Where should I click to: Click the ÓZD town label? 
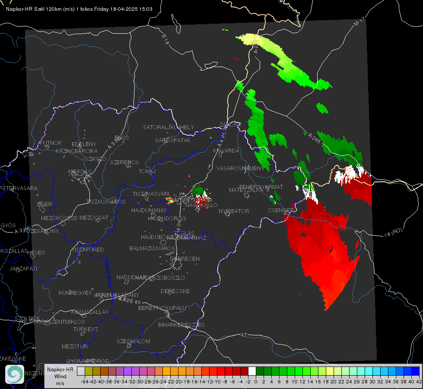tap(29, 154)
